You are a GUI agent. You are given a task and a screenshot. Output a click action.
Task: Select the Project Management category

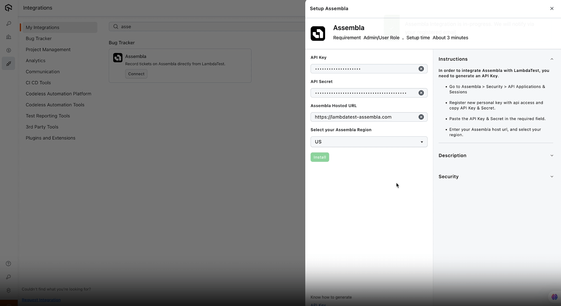(x=48, y=49)
